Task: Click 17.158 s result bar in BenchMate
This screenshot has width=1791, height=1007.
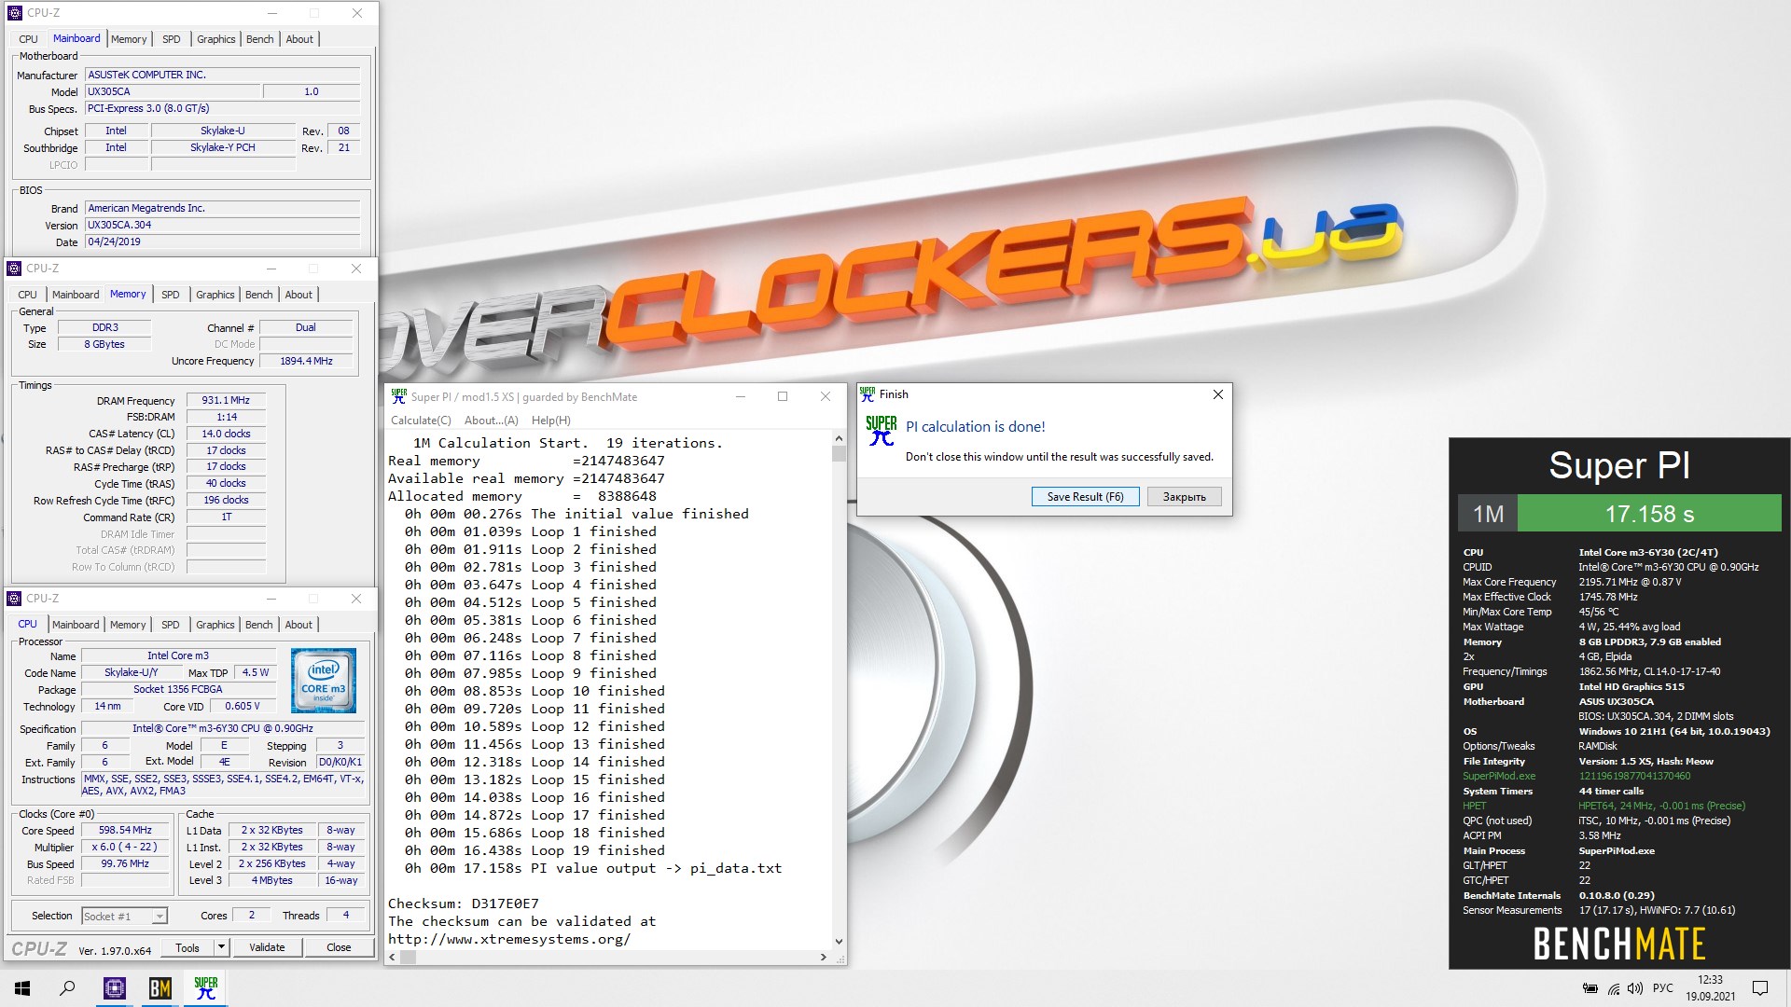Action: (1649, 514)
